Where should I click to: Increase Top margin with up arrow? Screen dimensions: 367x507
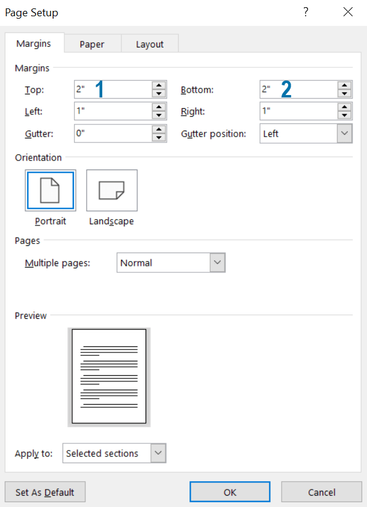159,86
